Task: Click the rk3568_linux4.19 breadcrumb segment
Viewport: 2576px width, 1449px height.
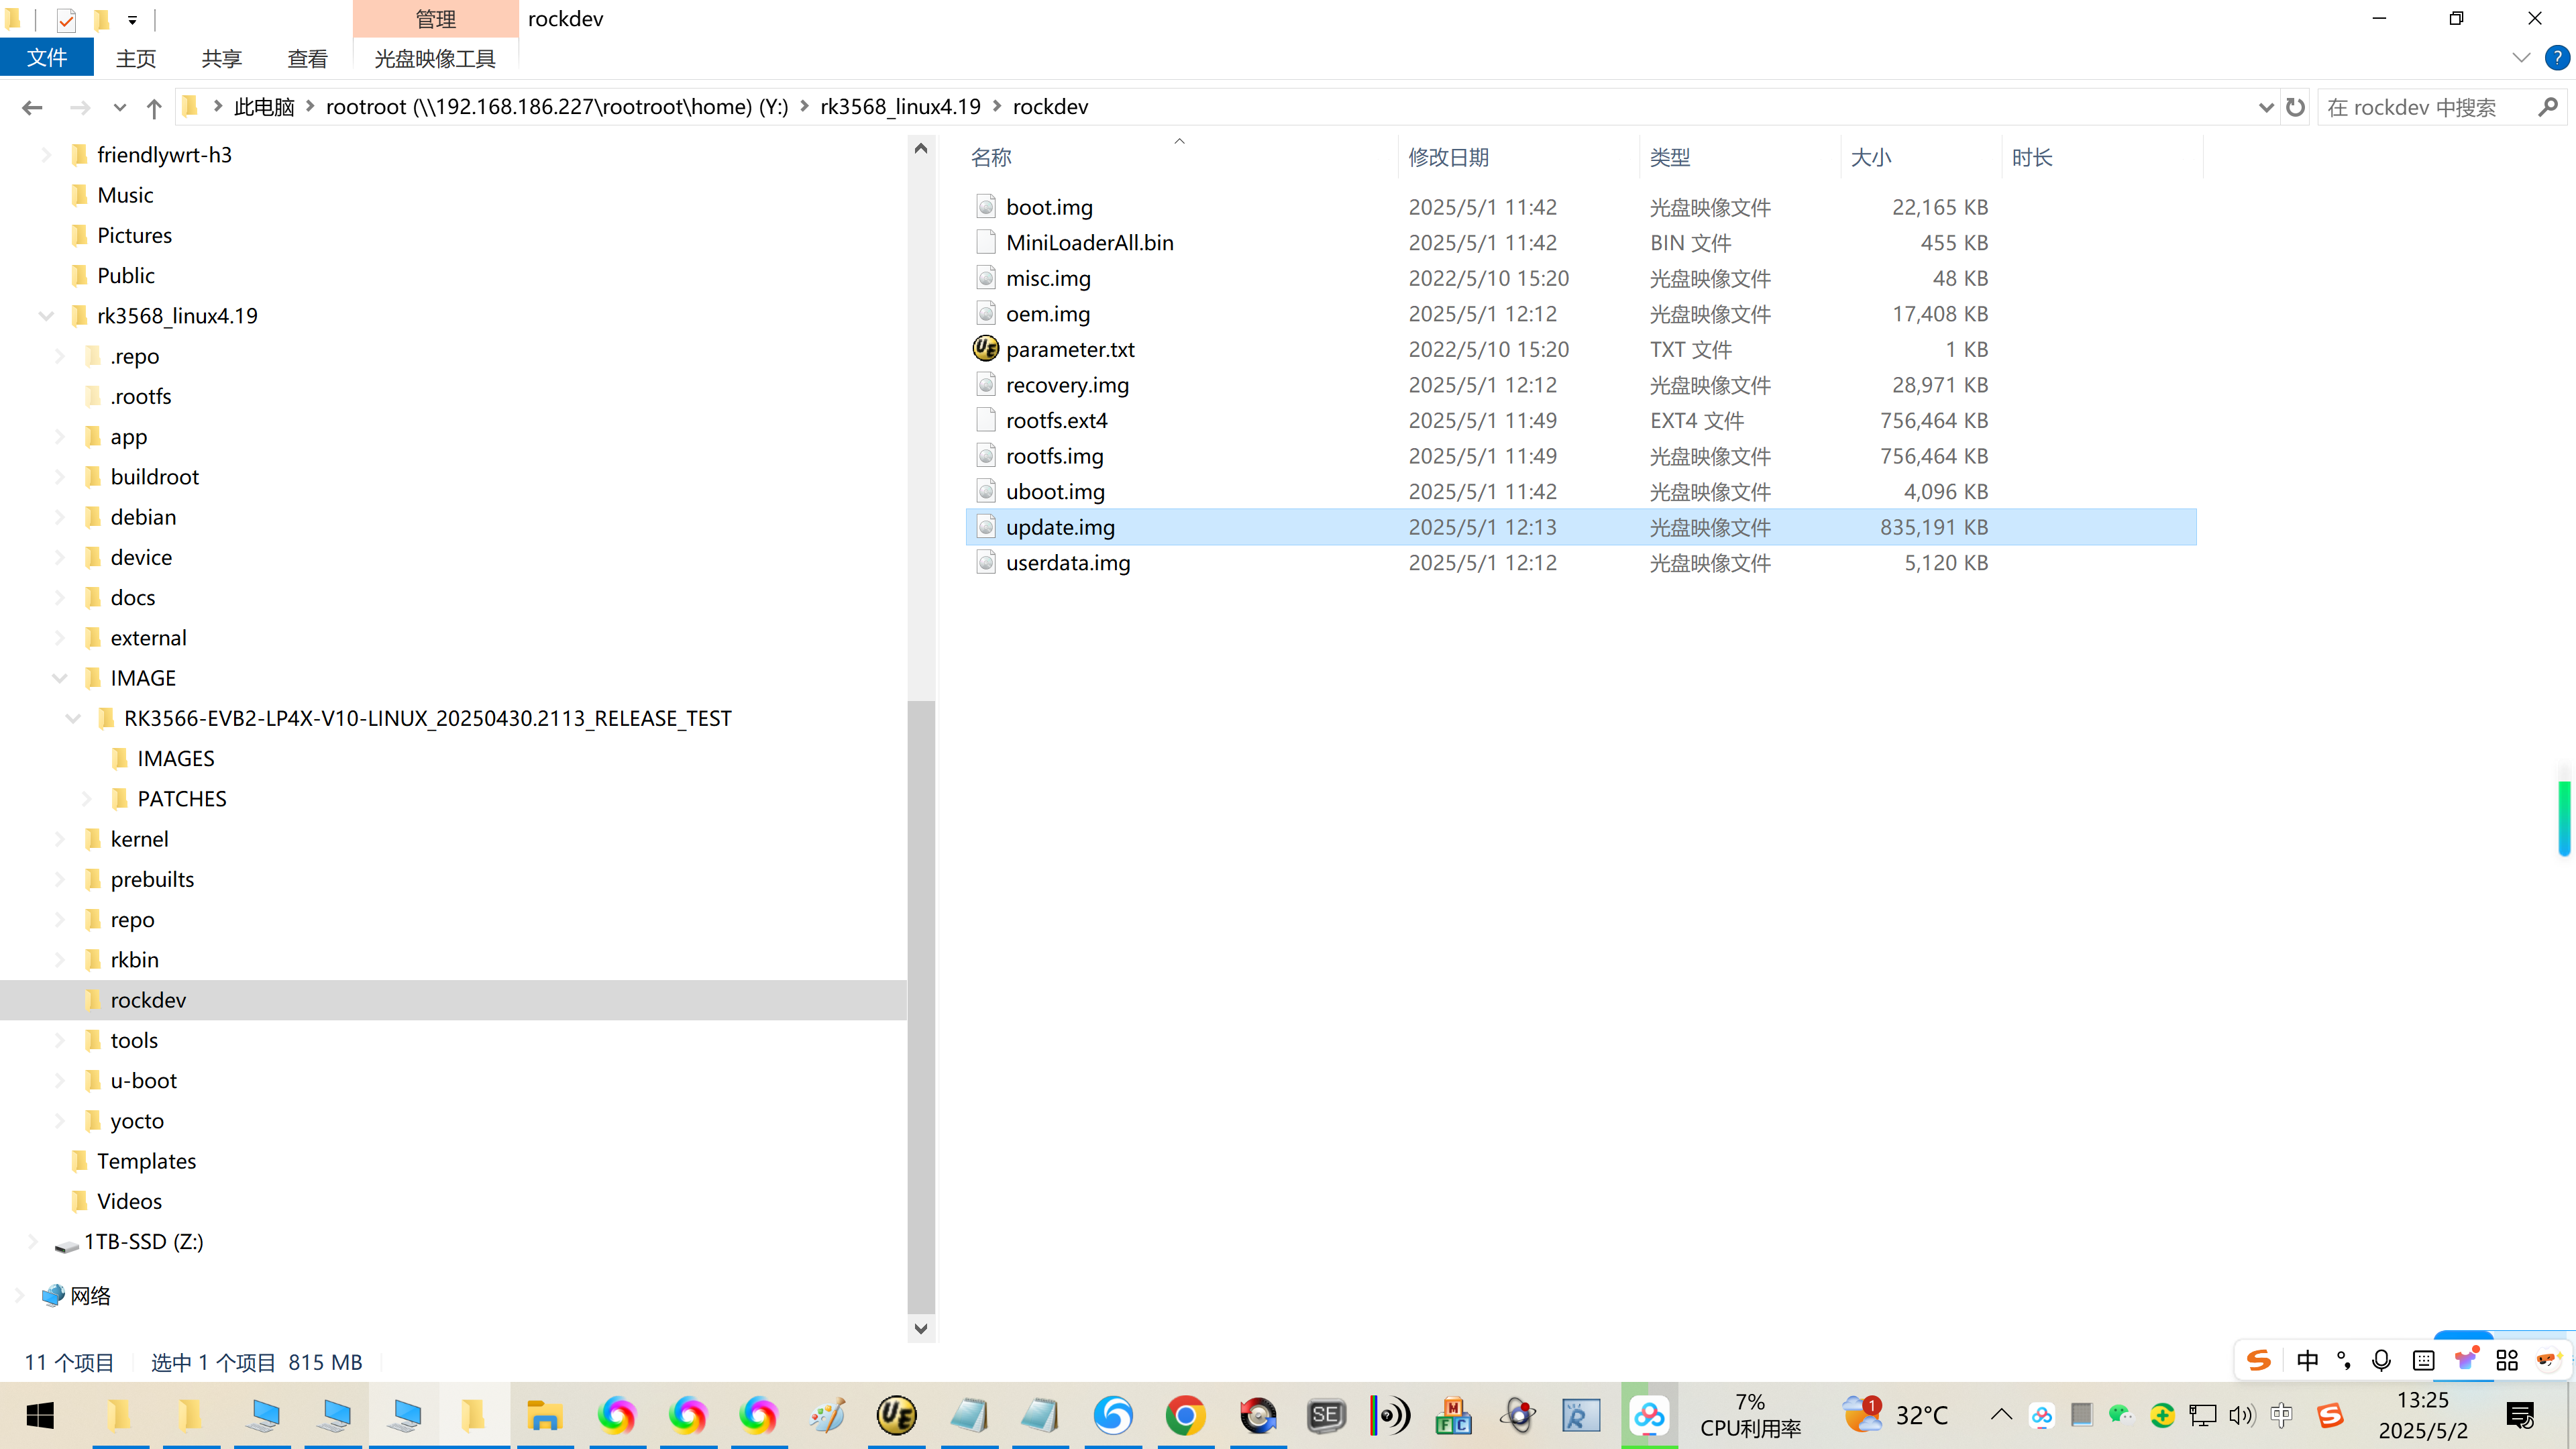Action: [900, 107]
